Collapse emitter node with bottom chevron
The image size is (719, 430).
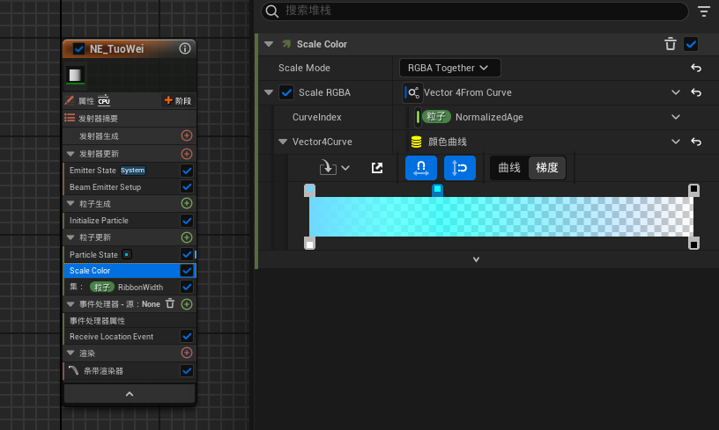[130, 394]
